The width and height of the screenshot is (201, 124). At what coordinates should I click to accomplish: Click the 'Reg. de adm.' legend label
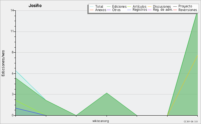pos(163,10)
